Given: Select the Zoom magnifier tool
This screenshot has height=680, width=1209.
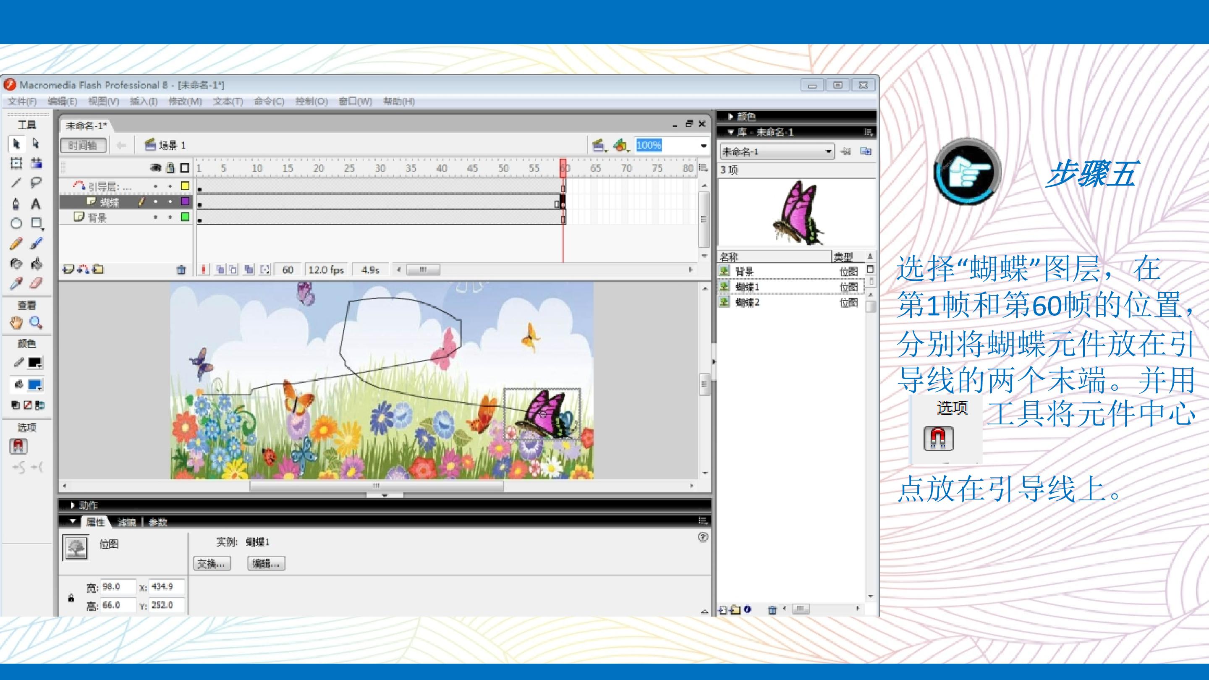Looking at the screenshot, I should point(36,323).
